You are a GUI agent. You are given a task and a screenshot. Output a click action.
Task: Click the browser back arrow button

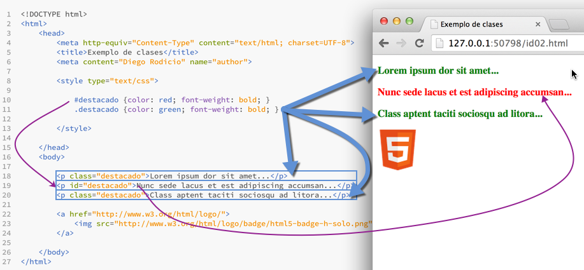coord(384,43)
